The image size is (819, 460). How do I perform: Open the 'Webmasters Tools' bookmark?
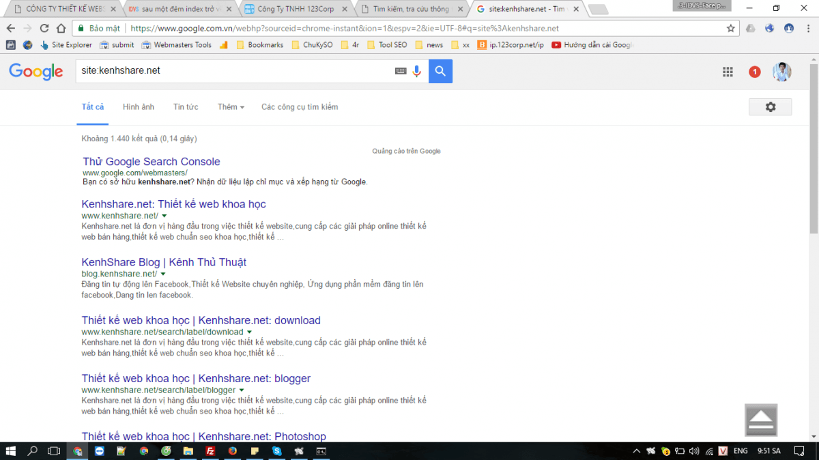click(x=177, y=45)
